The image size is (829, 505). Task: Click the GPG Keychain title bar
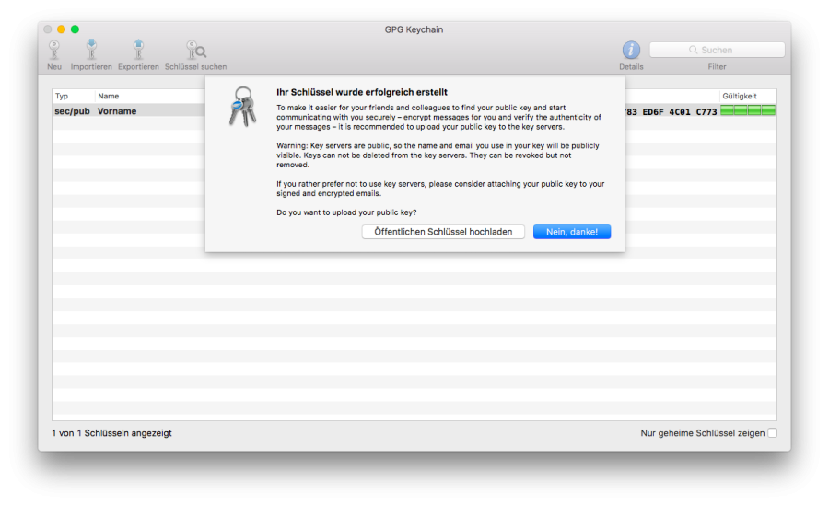pyautogui.click(x=414, y=29)
